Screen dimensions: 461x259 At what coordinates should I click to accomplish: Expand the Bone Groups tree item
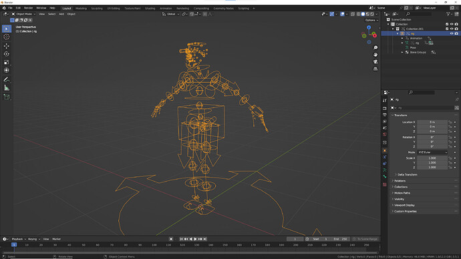point(402,52)
